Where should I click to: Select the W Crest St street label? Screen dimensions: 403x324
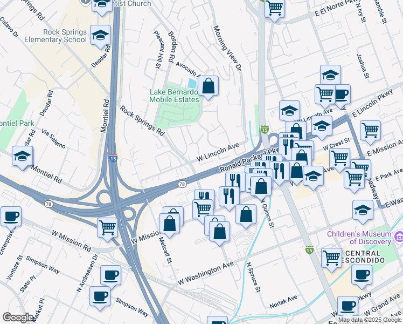coord(336,144)
